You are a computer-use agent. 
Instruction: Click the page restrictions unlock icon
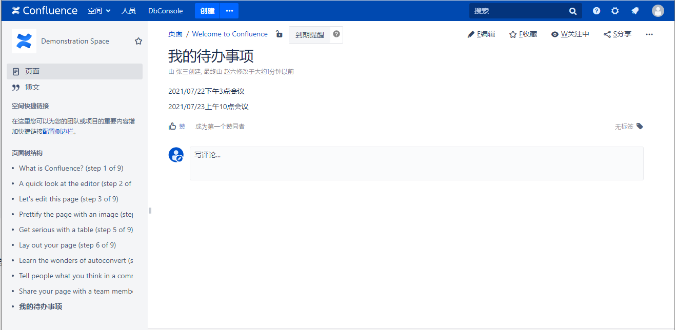[279, 34]
